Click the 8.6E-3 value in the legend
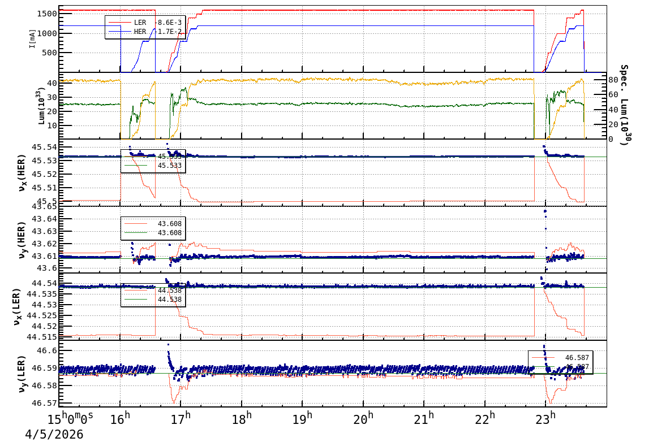 click(x=168, y=23)
